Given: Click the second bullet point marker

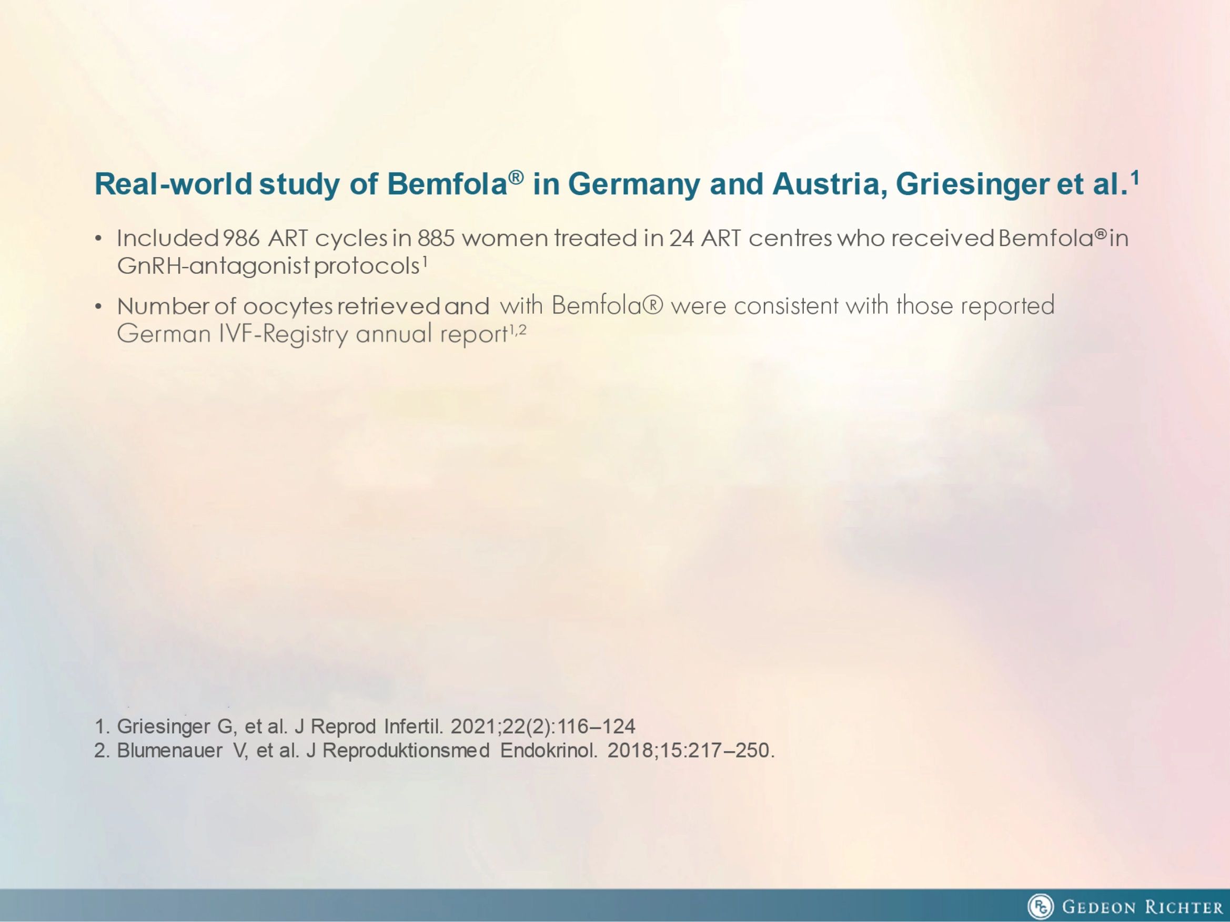Looking at the screenshot, I should [98, 308].
